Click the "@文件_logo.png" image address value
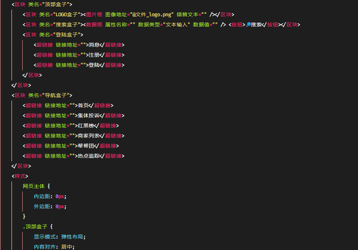This screenshot has height=250, width=358. 152,15
